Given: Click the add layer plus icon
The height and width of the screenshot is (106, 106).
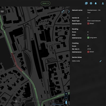Looking at the screenshot, I should (x=86, y=3).
